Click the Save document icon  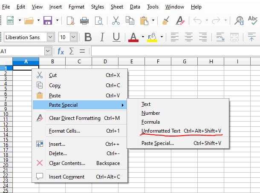(47, 20)
